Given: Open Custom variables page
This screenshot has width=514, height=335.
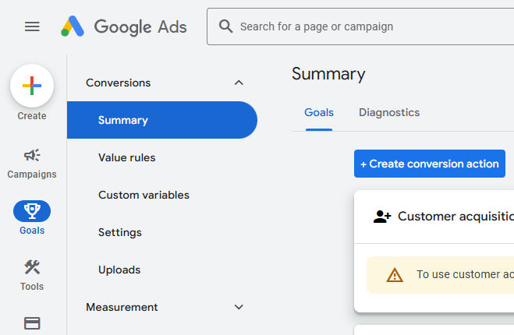Looking at the screenshot, I should click(144, 195).
